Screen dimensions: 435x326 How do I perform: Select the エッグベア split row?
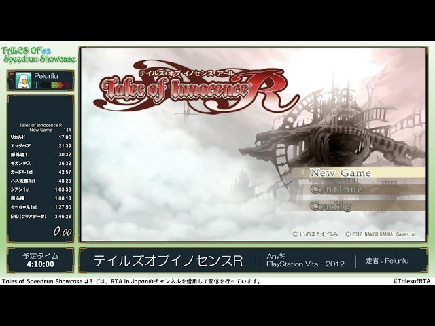click(x=41, y=146)
